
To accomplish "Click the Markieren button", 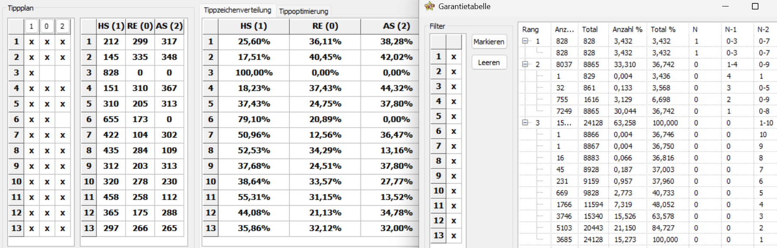I will click(x=489, y=42).
